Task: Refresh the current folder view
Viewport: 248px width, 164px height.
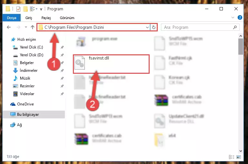Action: 154,27
